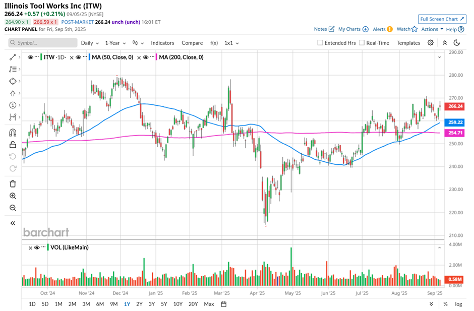Click the Notes edit icon
Screen dimensions: 474x311
(332, 29)
